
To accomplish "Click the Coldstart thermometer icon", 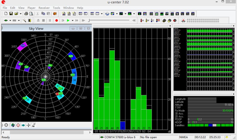I will click(152, 21).
